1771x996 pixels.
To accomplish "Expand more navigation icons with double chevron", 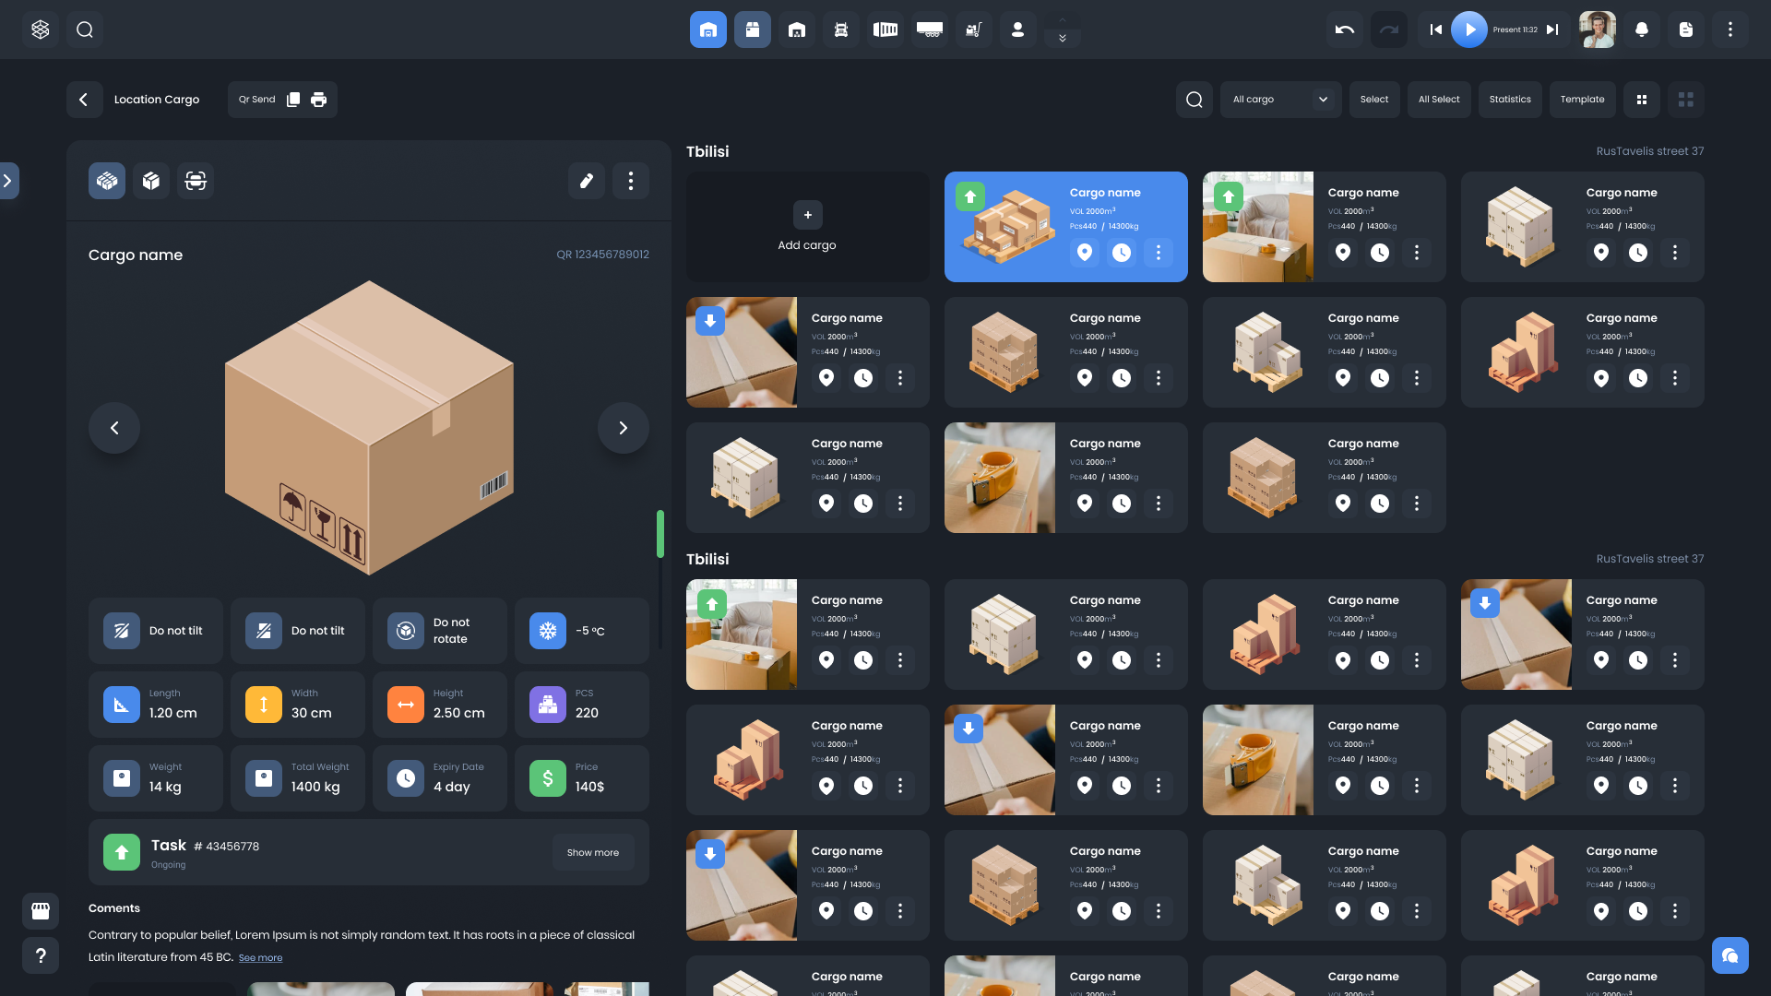I will click(1063, 38).
